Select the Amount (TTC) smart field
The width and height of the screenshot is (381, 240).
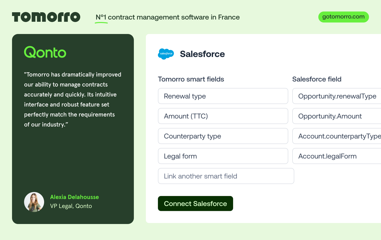(x=223, y=116)
